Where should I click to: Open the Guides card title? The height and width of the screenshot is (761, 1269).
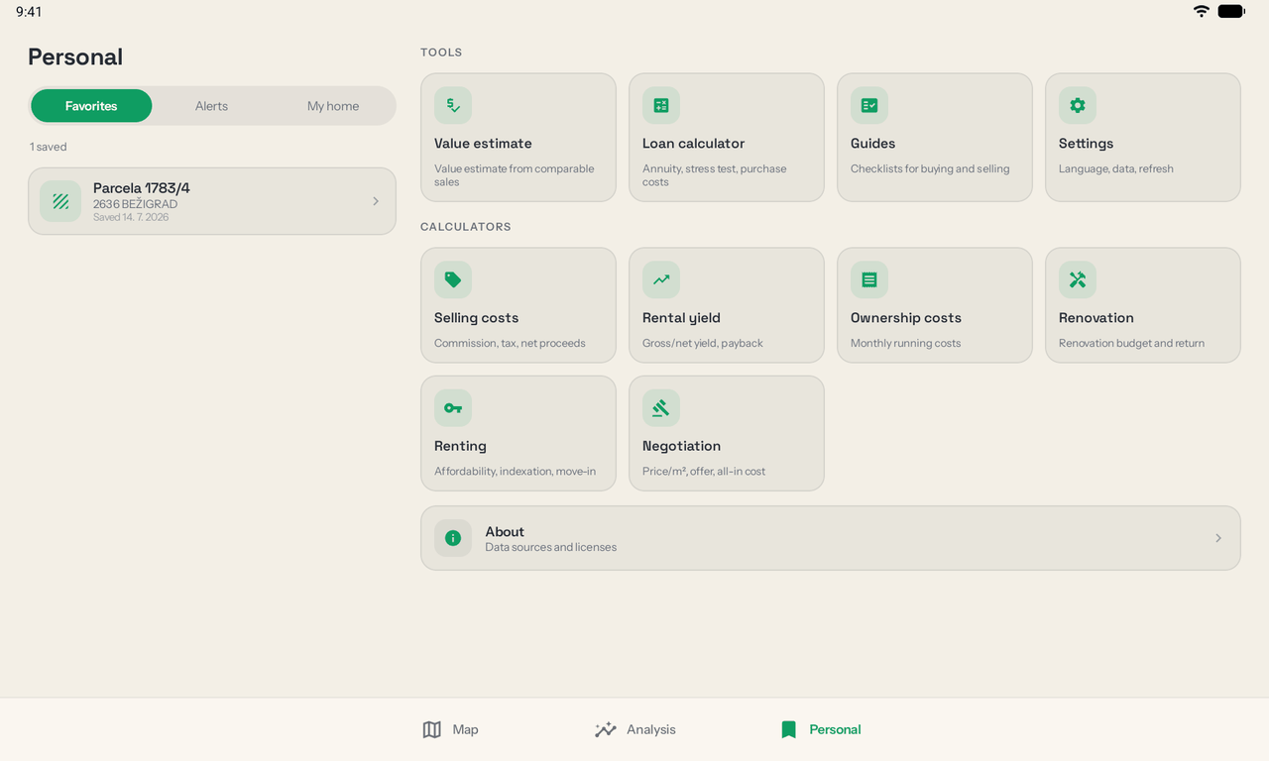point(873,144)
